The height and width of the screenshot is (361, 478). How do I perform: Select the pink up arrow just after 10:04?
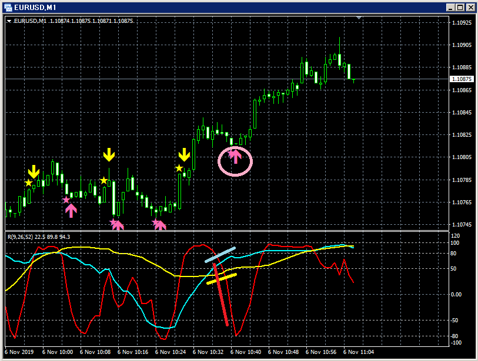point(71,211)
